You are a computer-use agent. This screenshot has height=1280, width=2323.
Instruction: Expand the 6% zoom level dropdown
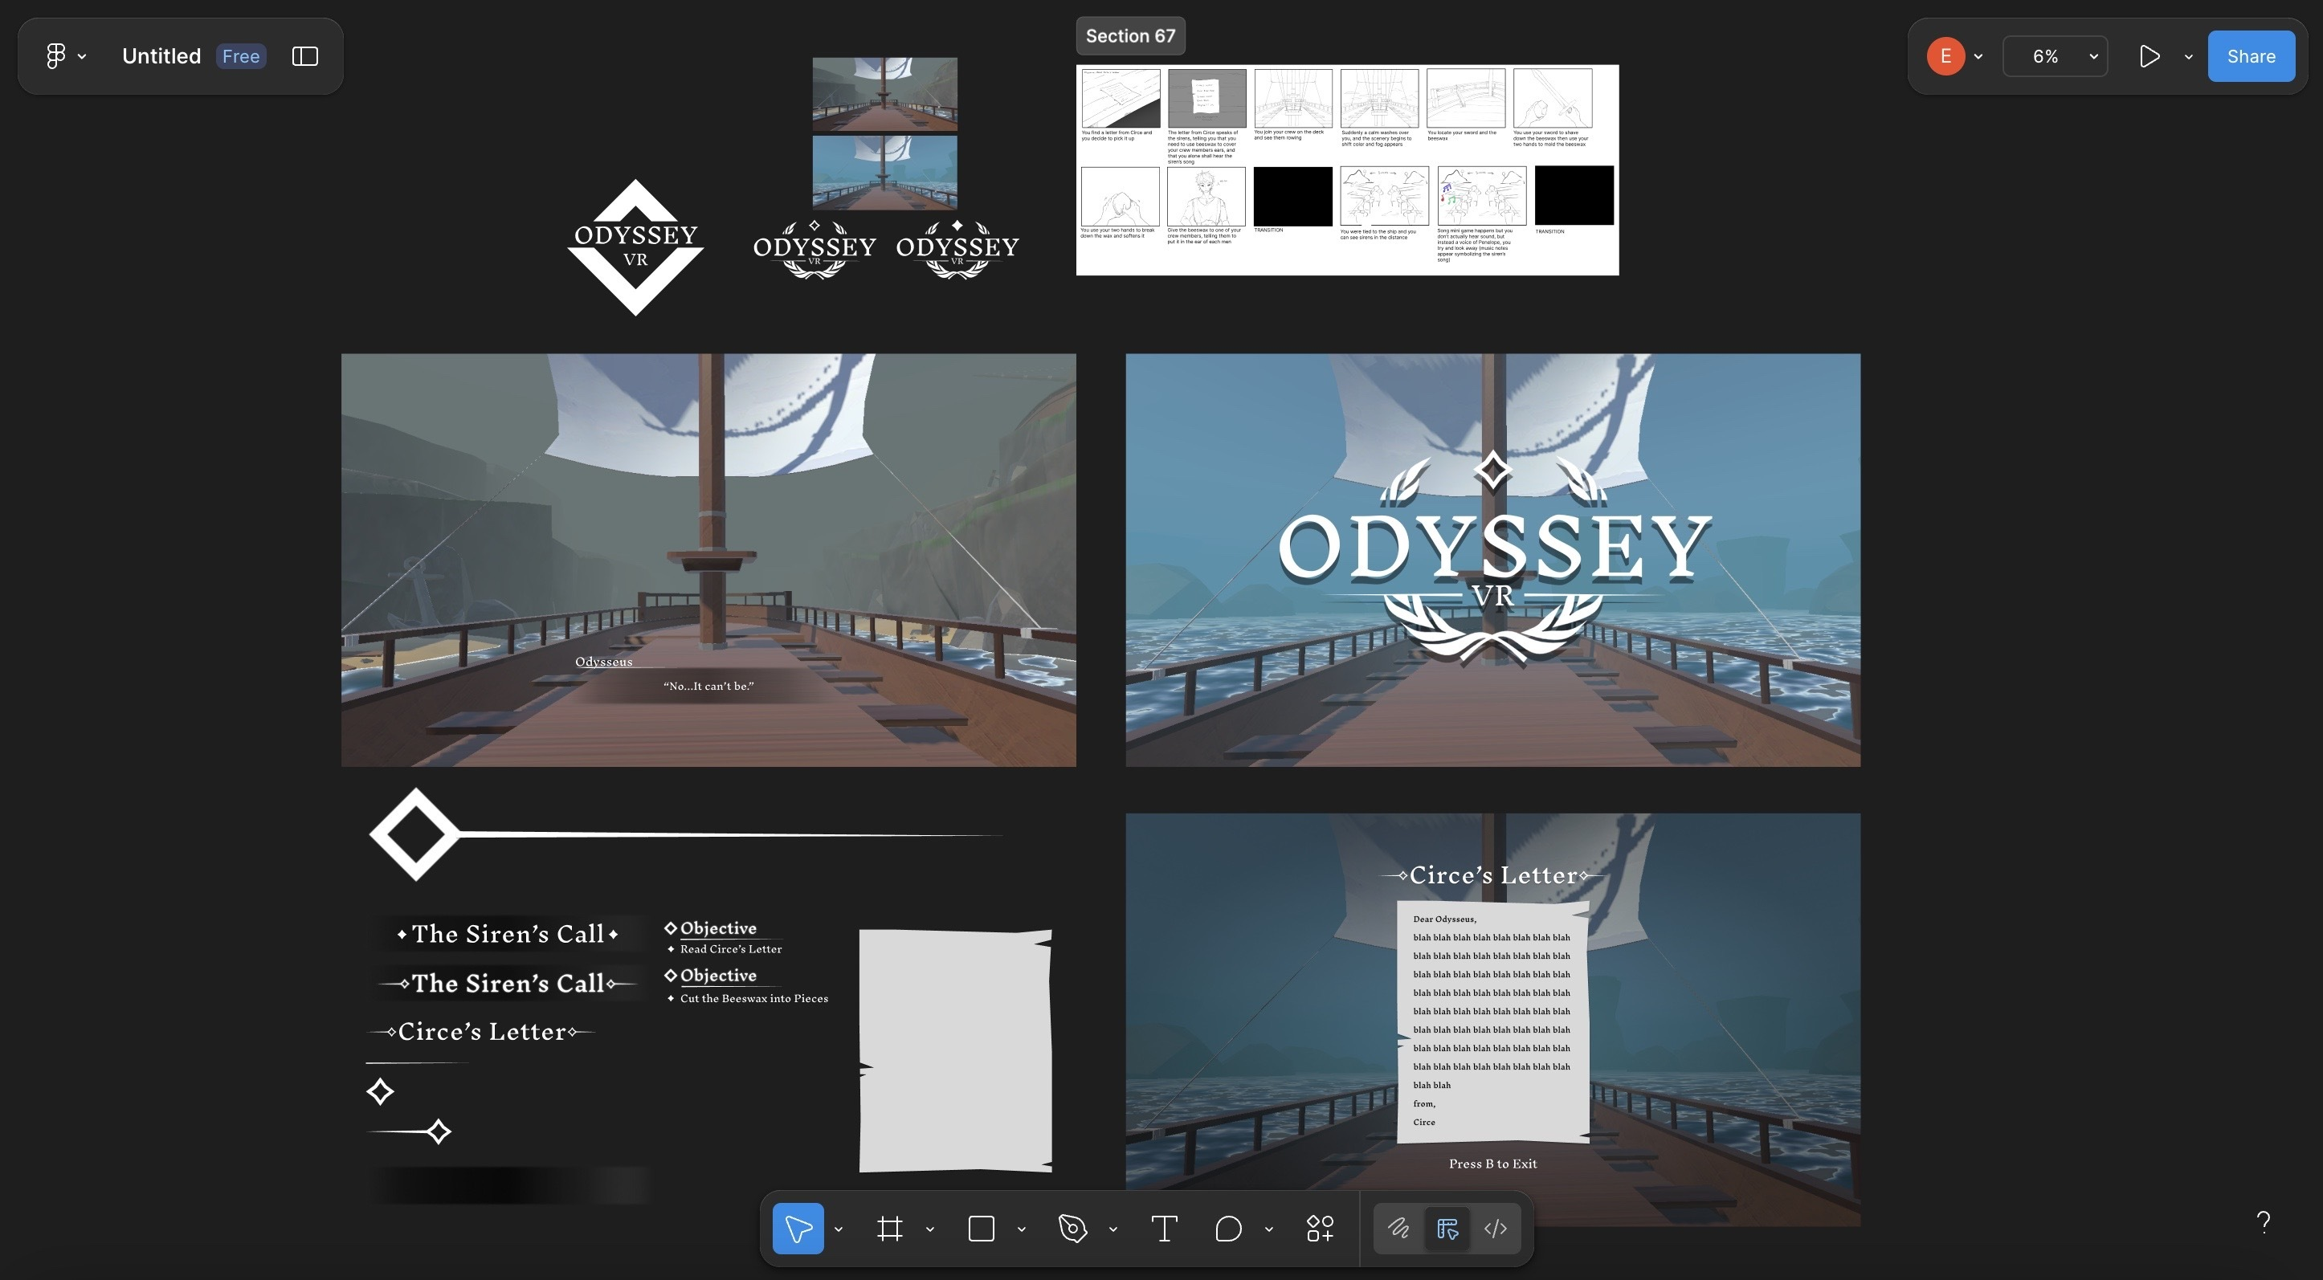[2054, 56]
